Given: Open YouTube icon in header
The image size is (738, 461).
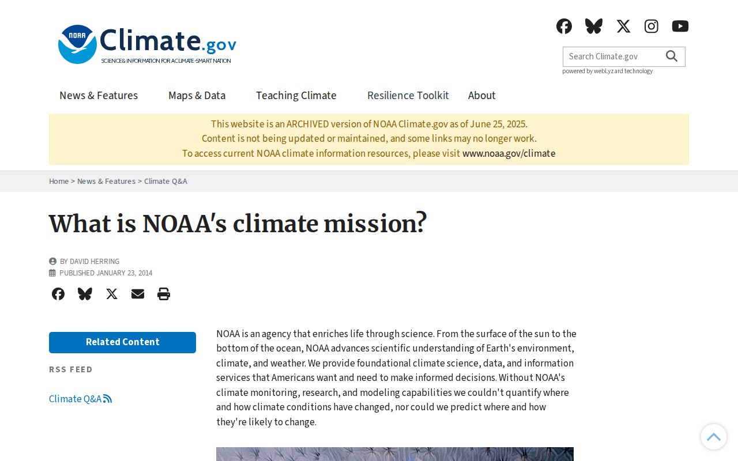Looking at the screenshot, I should click(x=680, y=26).
